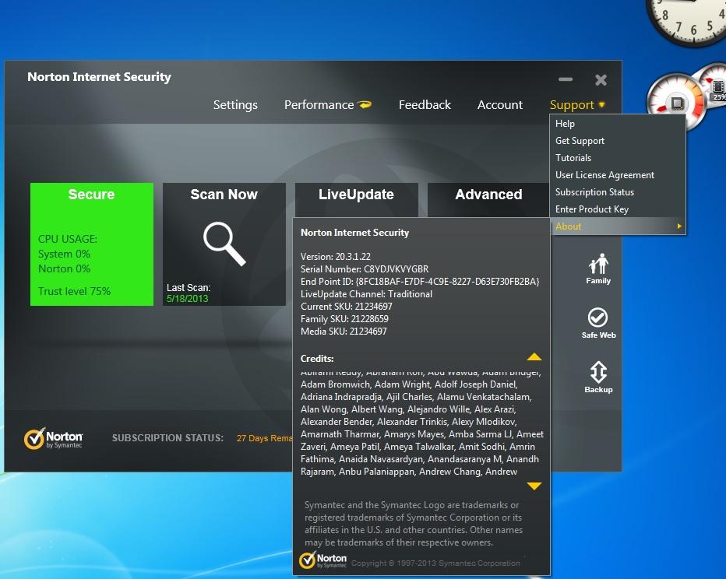Click the 27 Days Remaining subscription link
This screenshot has width=726, height=579.
coord(264,438)
